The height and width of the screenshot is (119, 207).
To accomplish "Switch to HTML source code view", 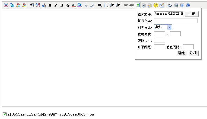I will coord(170,5).
